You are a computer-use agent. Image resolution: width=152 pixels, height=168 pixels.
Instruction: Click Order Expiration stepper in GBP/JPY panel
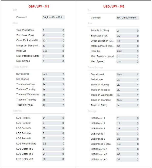click(x=63, y=41)
